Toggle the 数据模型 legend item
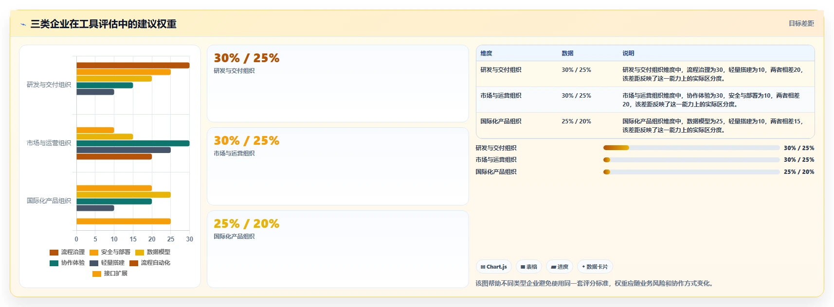834x307 pixels. 153,252
